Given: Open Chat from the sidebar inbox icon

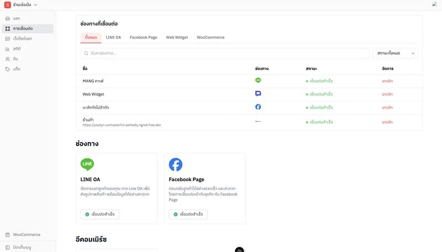Looking at the screenshot, I should click(x=8, y=19).
